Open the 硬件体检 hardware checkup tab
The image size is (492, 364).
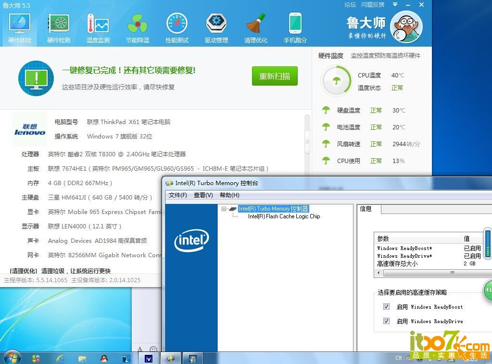tap(19, 28)
